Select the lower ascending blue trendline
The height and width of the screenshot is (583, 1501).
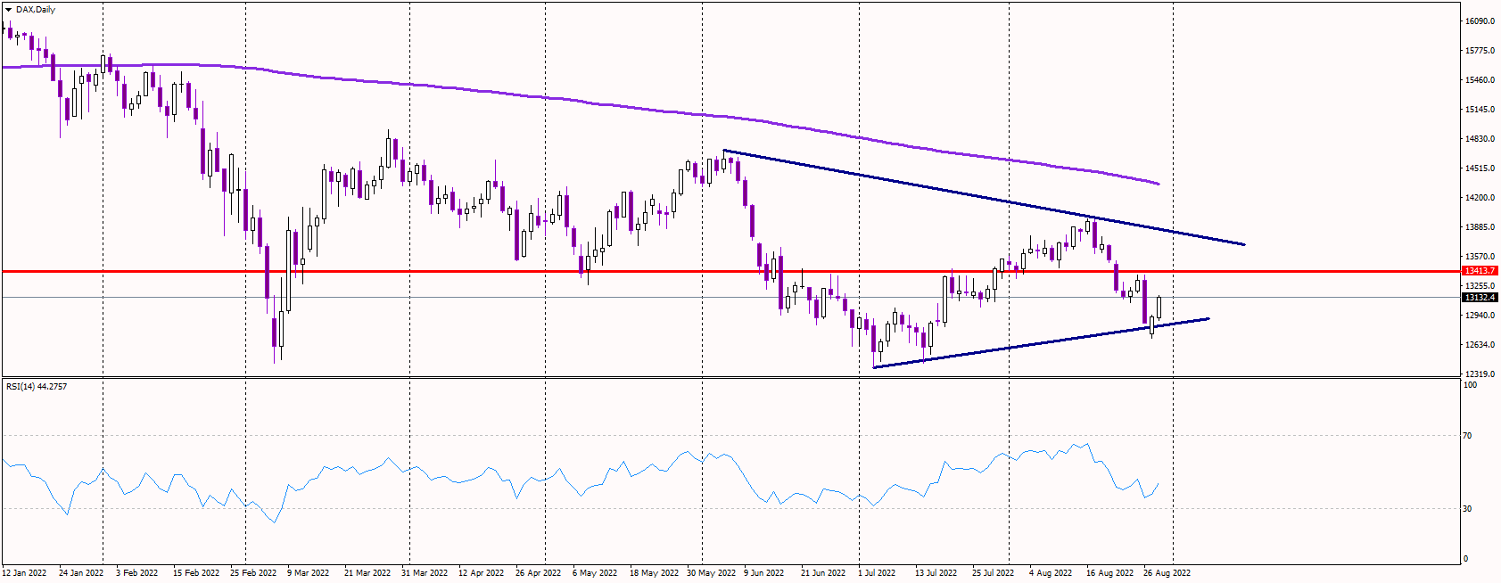(1041, 342)
